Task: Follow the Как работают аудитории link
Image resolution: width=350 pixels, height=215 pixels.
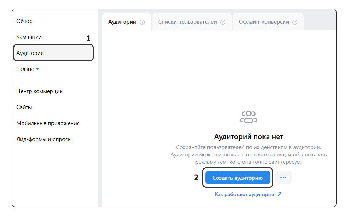Action: tap(244, 194)
